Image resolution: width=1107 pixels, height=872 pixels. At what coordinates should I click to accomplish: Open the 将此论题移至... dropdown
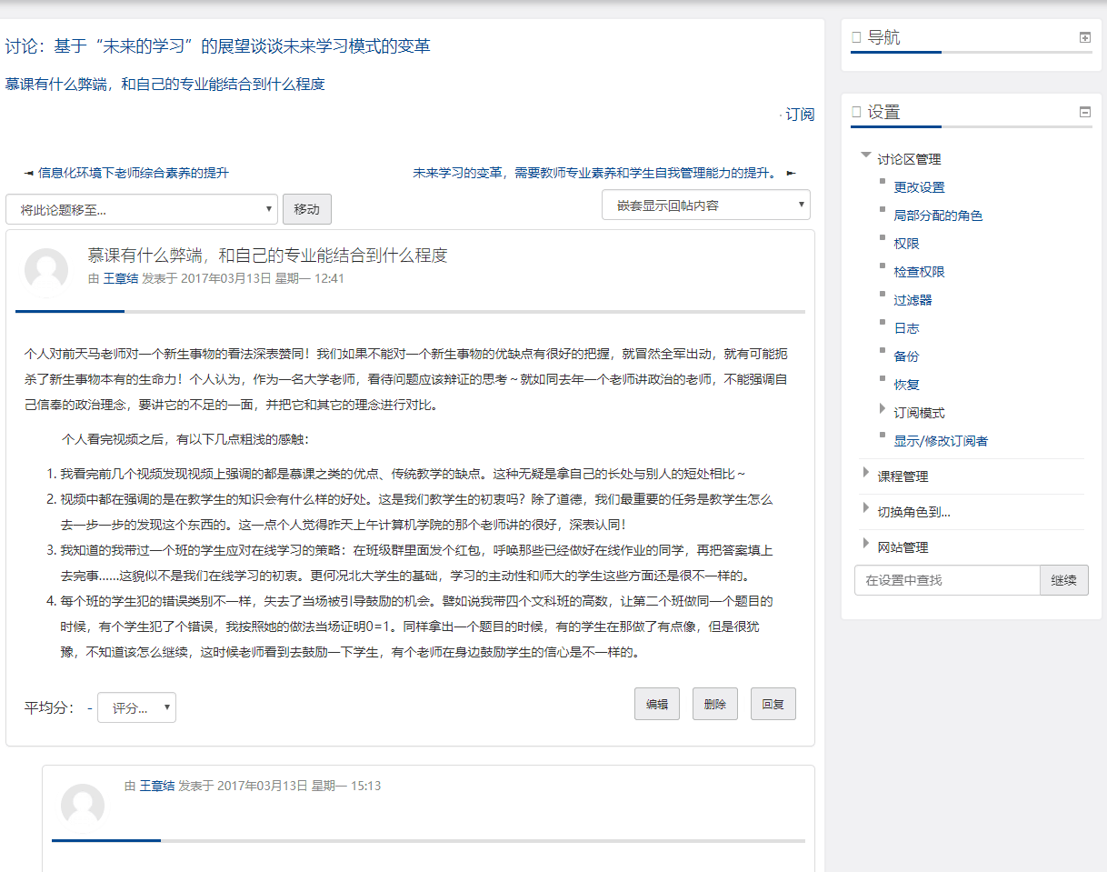(142, 209)
